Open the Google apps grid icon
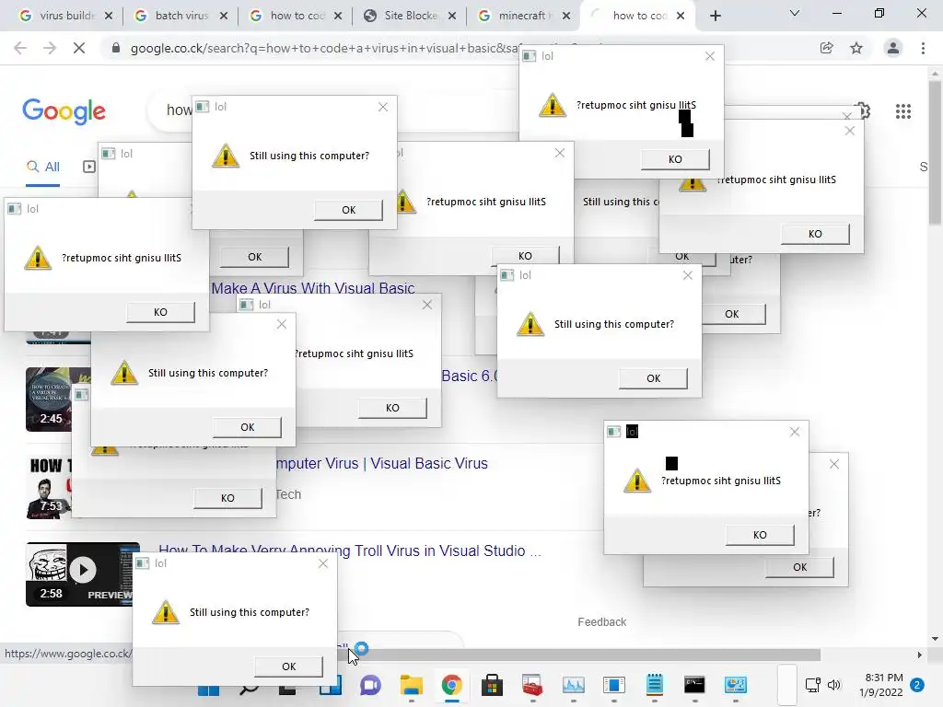The width and height of the screenshot is (943, 707). pos(902,111)
